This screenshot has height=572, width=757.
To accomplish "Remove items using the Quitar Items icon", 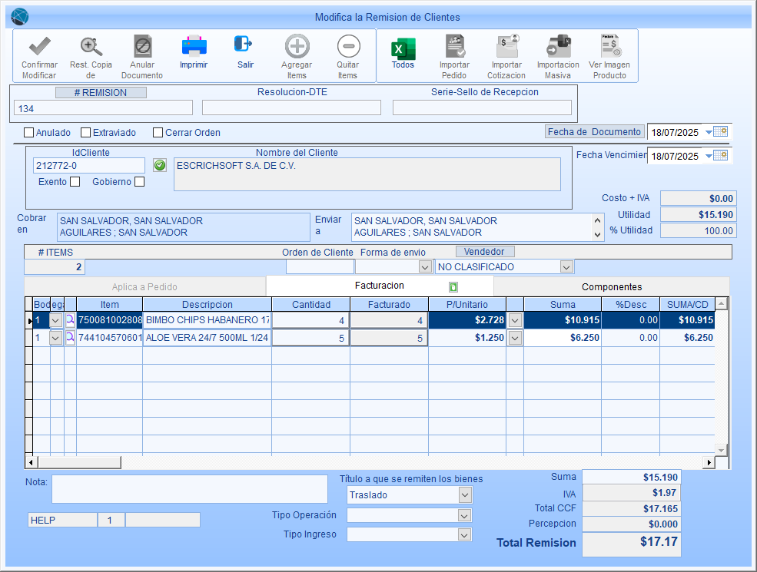I will (x=348, y=47).
